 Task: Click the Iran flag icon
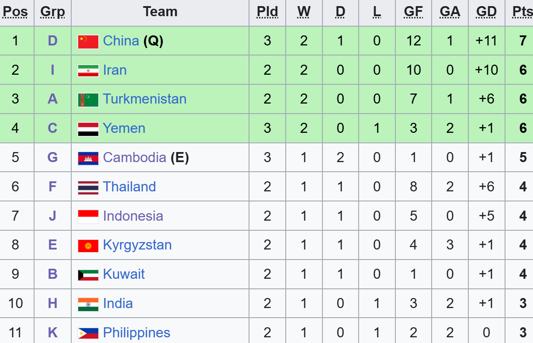click(x=88, y=71)
